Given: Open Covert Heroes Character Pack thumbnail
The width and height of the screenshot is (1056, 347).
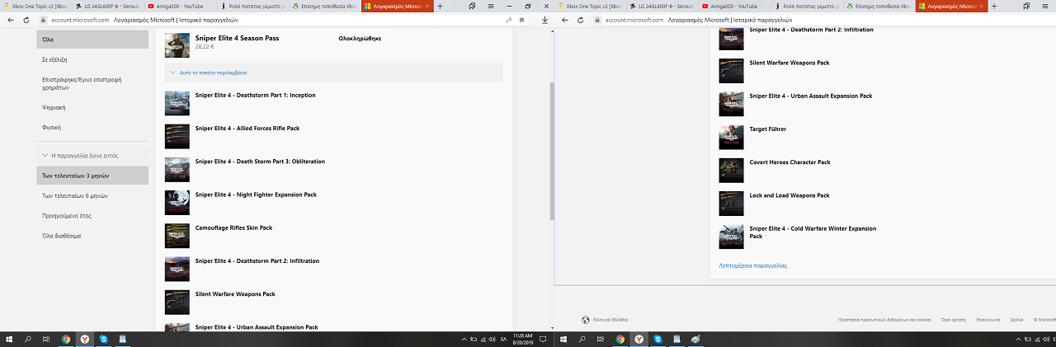Looking at the screenshot, I should point(732,170).
